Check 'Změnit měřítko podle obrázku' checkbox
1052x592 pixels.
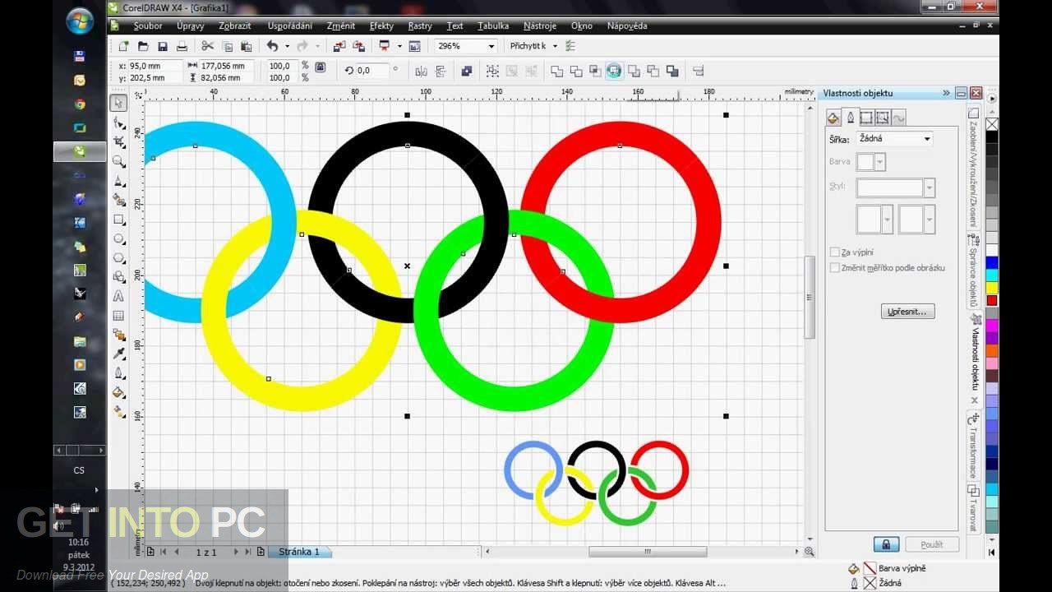pyautogui.click(x=835, y=268)
